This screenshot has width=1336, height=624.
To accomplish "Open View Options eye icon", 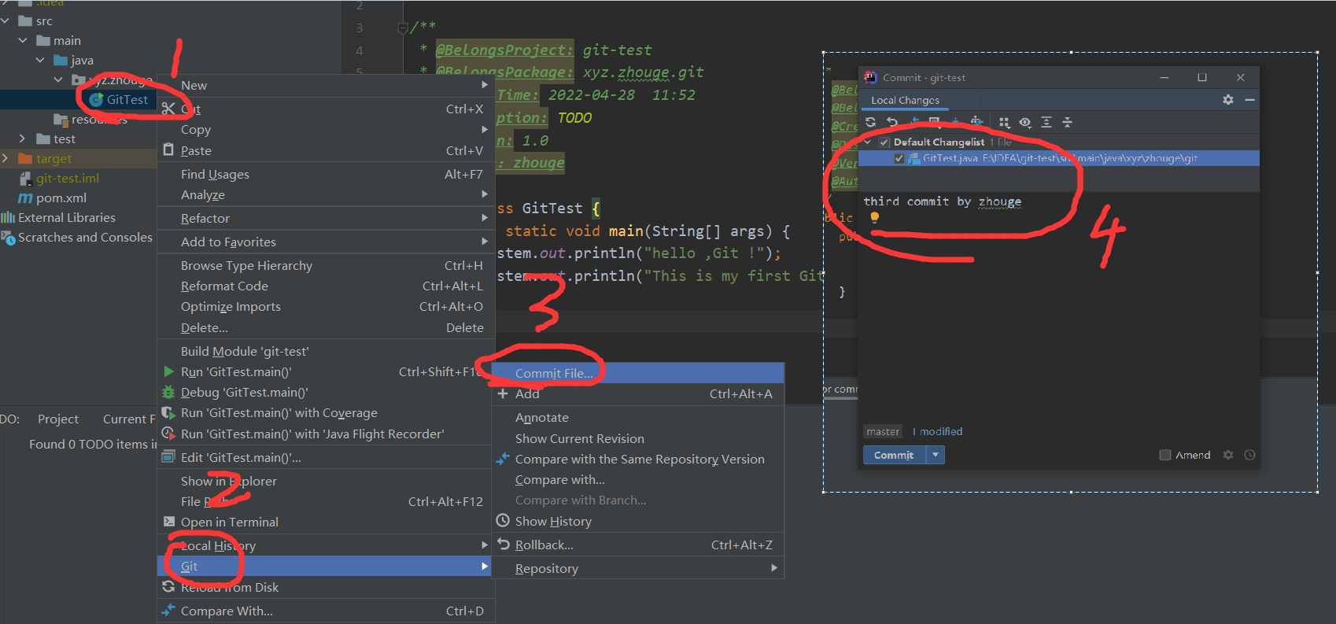I will tap(1025, 122).
